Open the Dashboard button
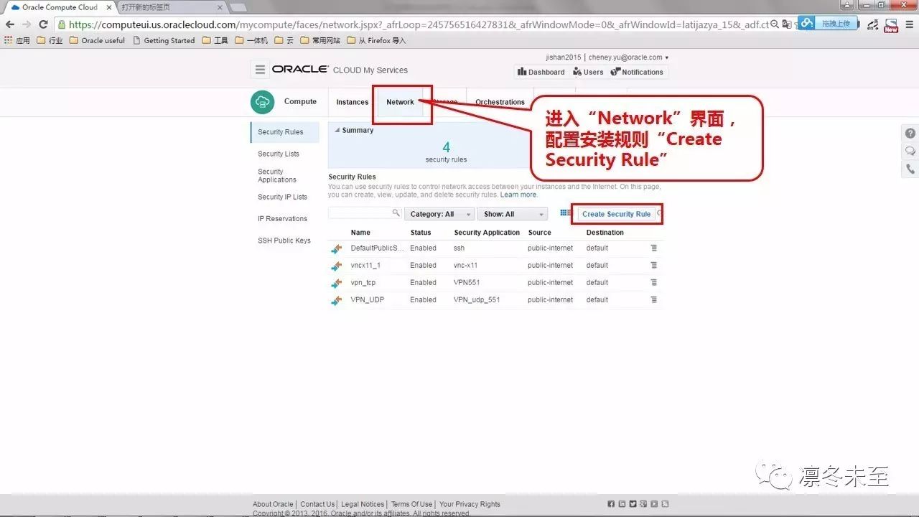This screenshot has height=517, width=919. pyautogui.click(x=541, y=72)
